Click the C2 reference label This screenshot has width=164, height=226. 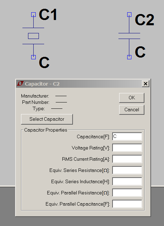click(144, 20)
